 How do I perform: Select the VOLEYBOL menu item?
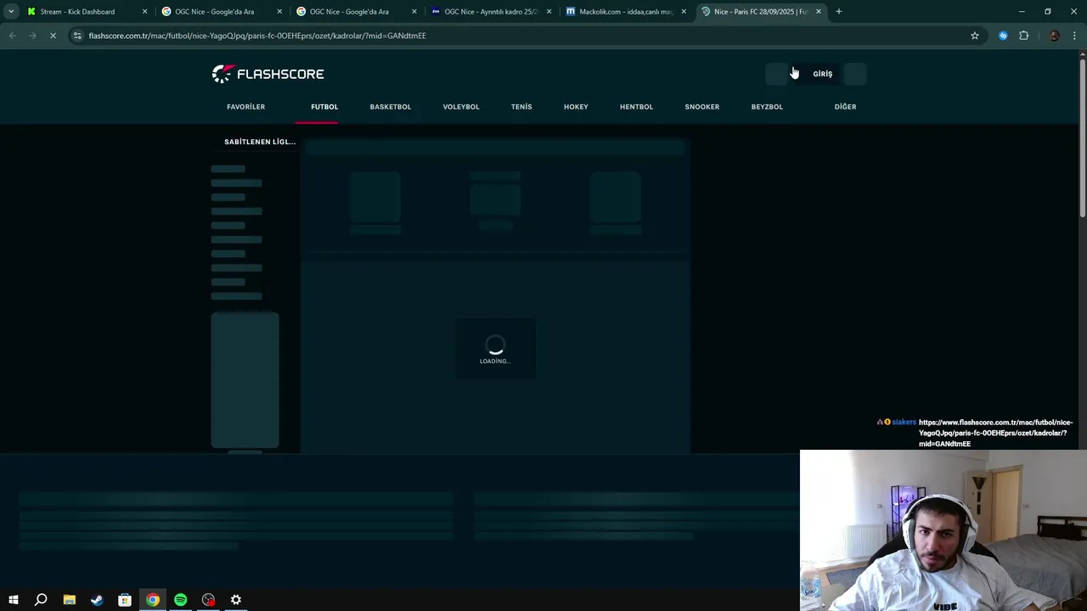click(x=461, y=107)
